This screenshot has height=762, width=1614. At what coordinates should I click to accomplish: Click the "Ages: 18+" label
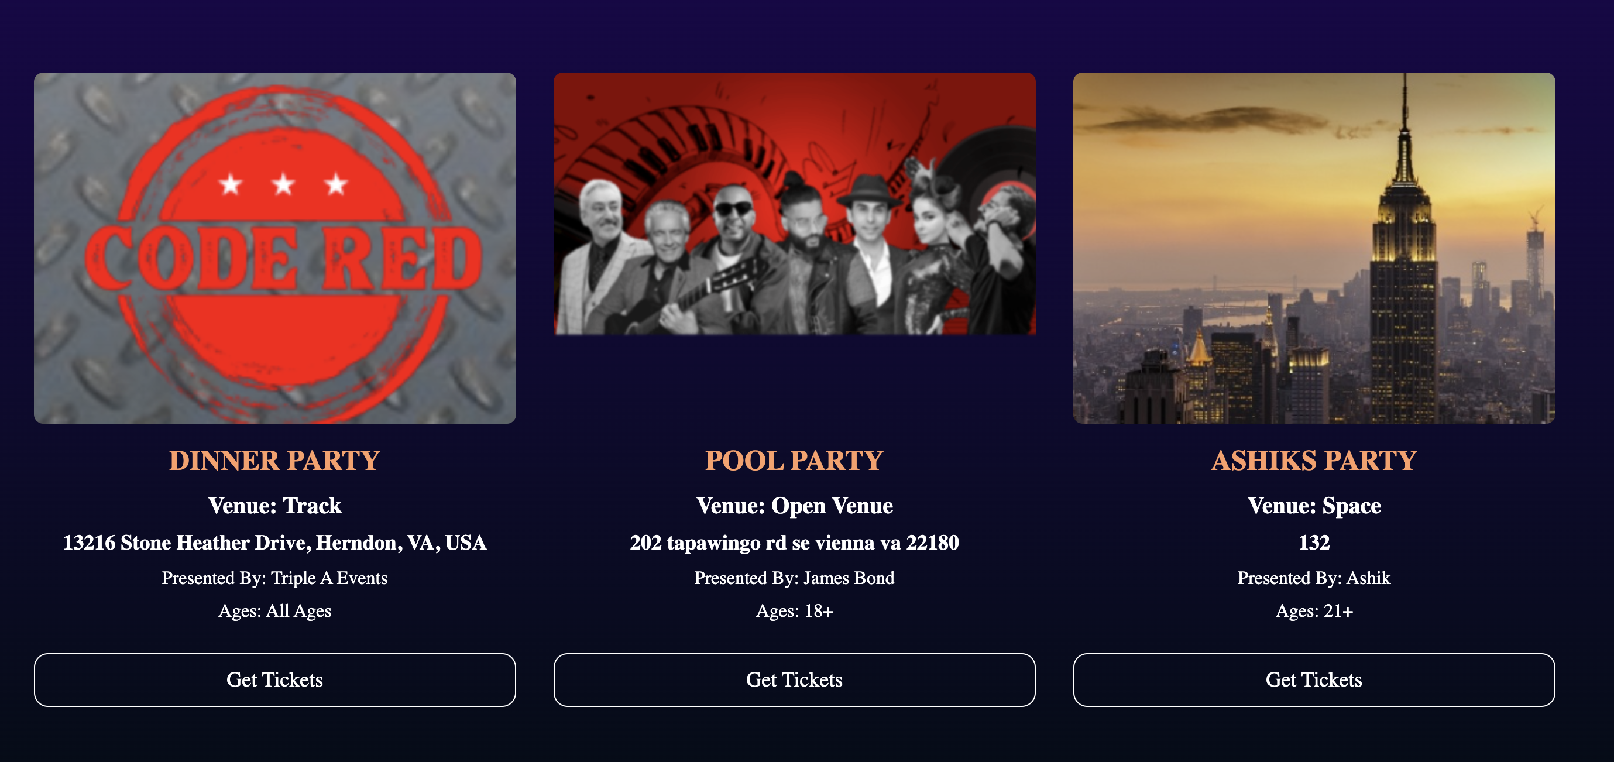pyautogui.click(x=794, y=611)
